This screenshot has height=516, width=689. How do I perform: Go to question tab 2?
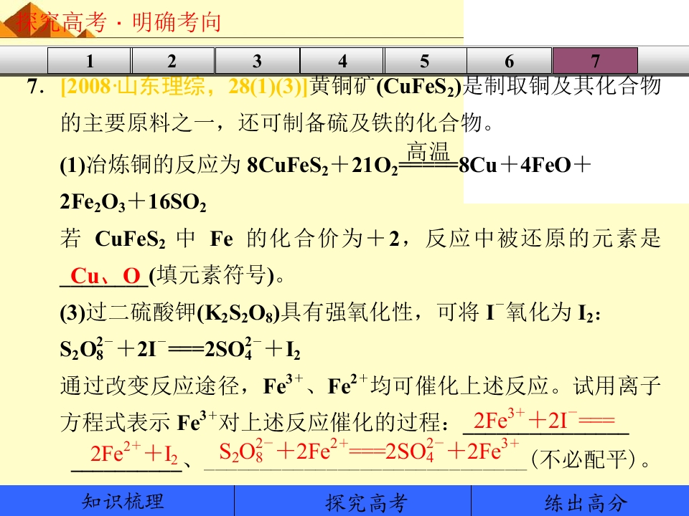click(173, 60)
